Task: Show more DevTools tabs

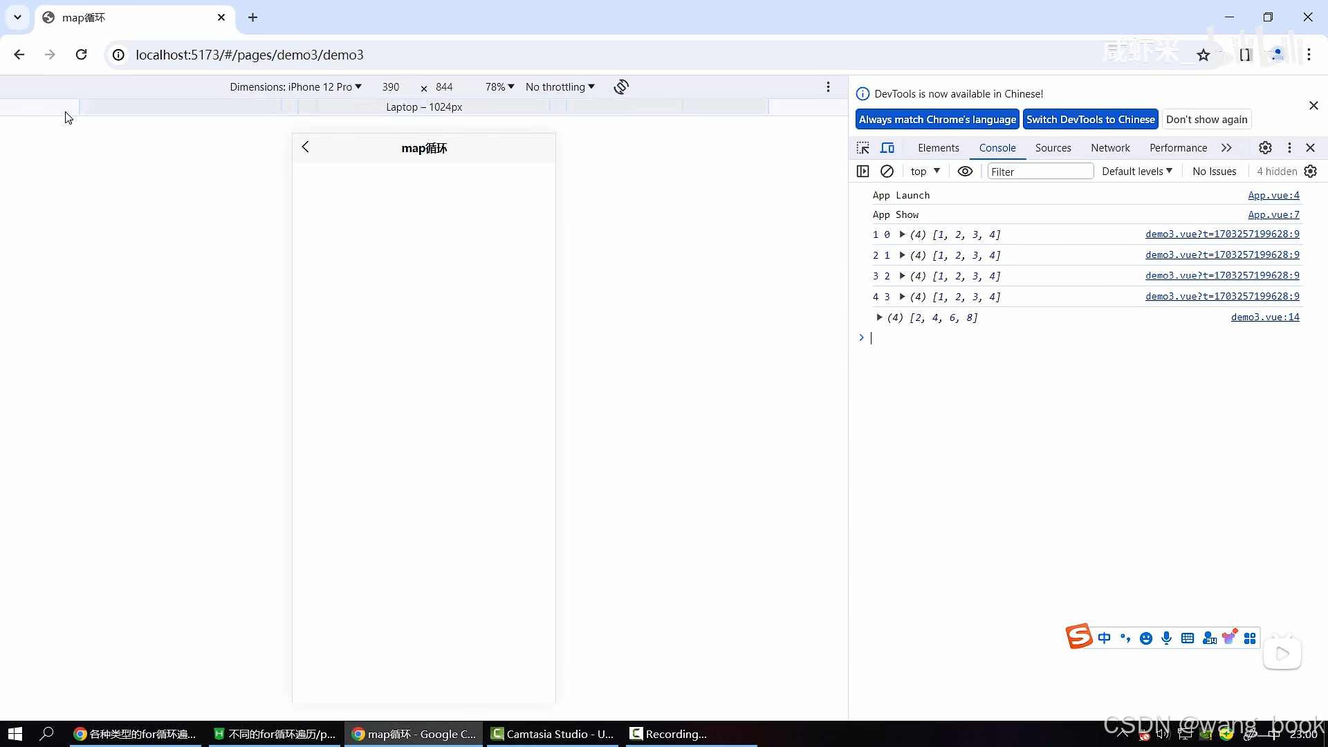Action: pos(1226,147)
